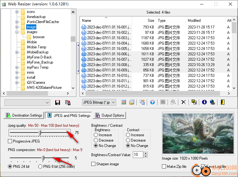238x177 pixels.
Task: Sort files by Size column header
Action: coord(144,21)
